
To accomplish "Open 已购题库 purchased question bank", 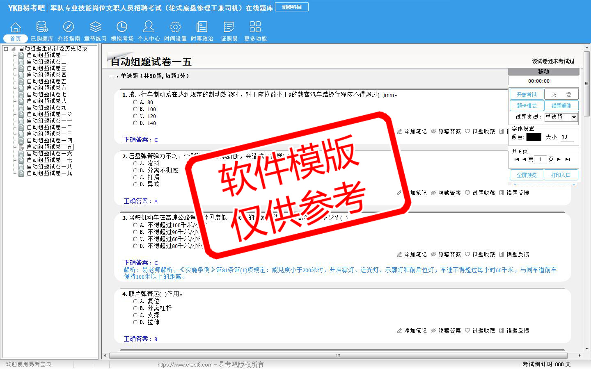I will click(42, 32).
